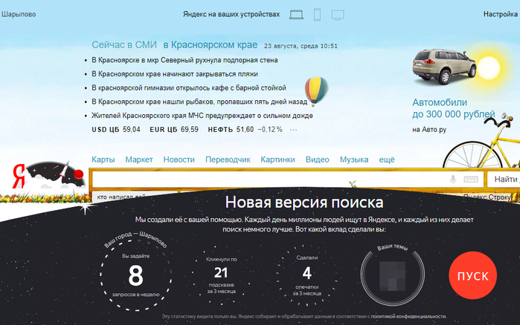
Task: Switch to 'Сейчас в СМИ' news tab
Action: [124, 45]
